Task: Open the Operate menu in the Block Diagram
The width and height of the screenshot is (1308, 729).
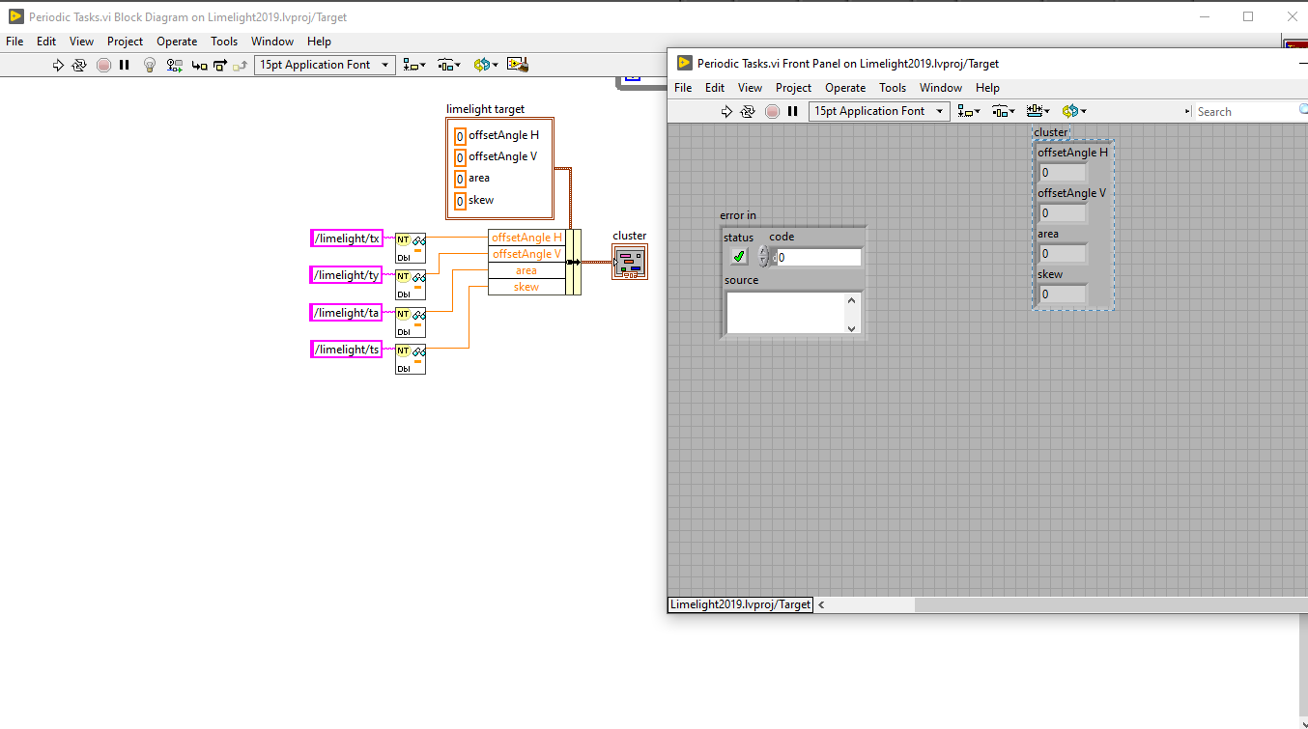Action: click(177, 42)
